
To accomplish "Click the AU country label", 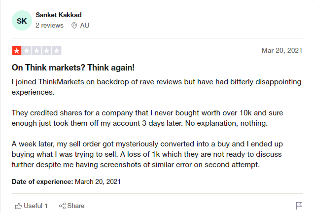I will point(84,26).
